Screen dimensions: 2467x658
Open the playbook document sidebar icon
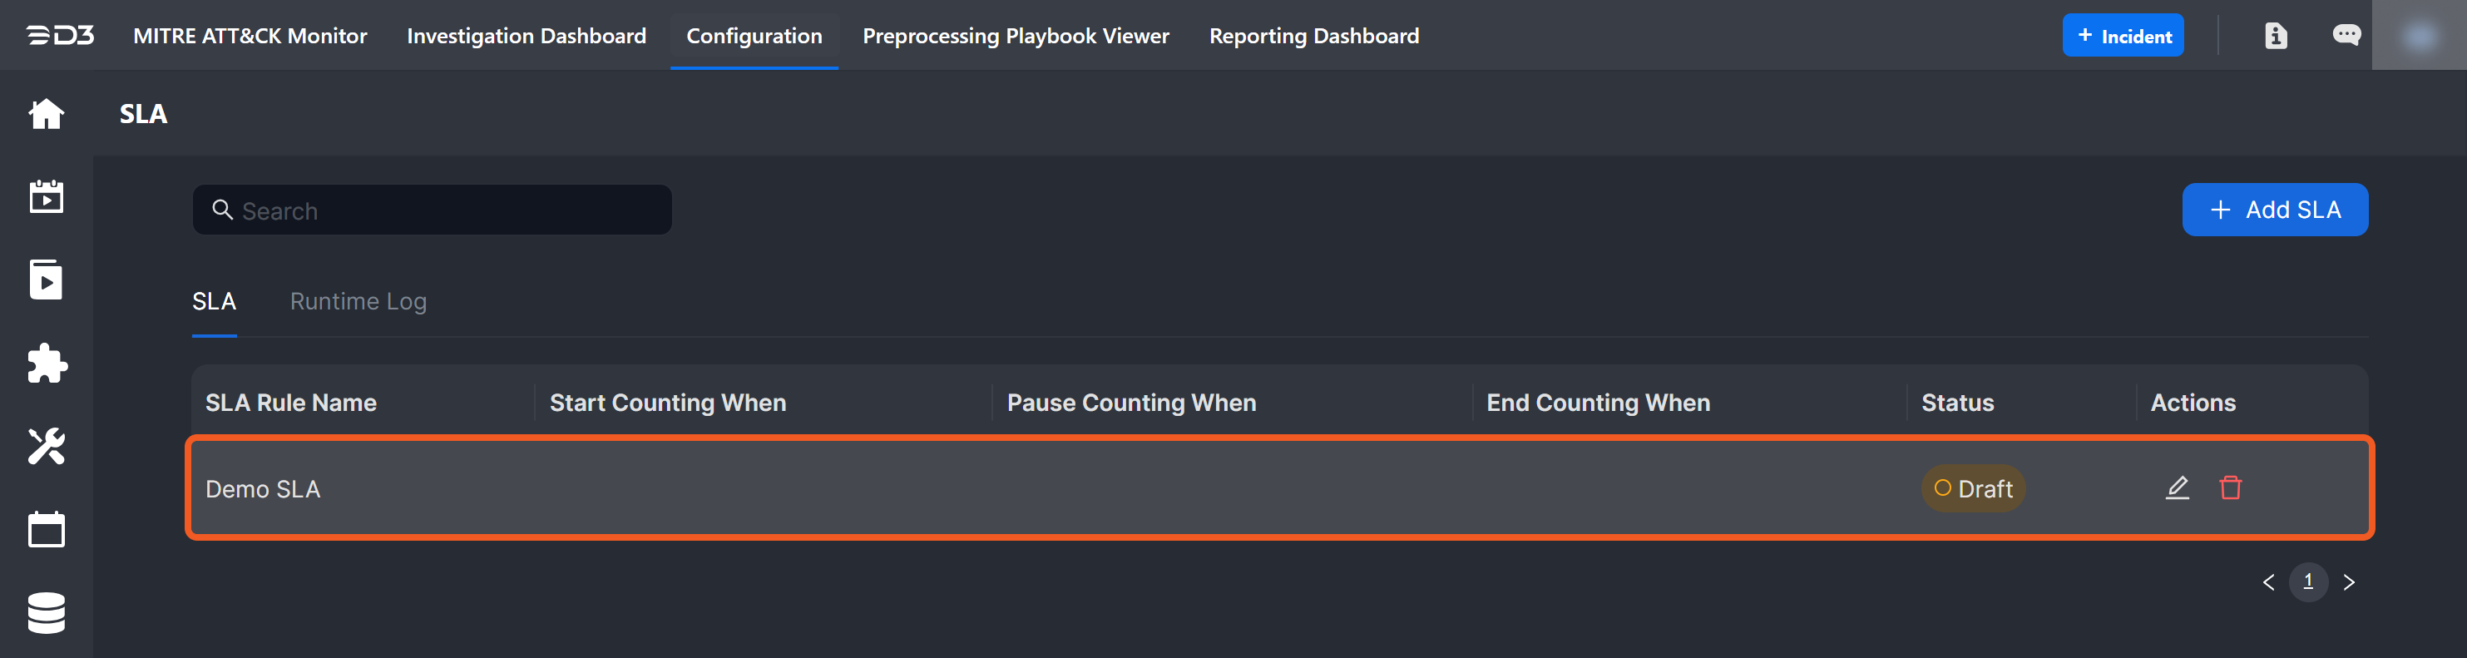tap(46, 280)
